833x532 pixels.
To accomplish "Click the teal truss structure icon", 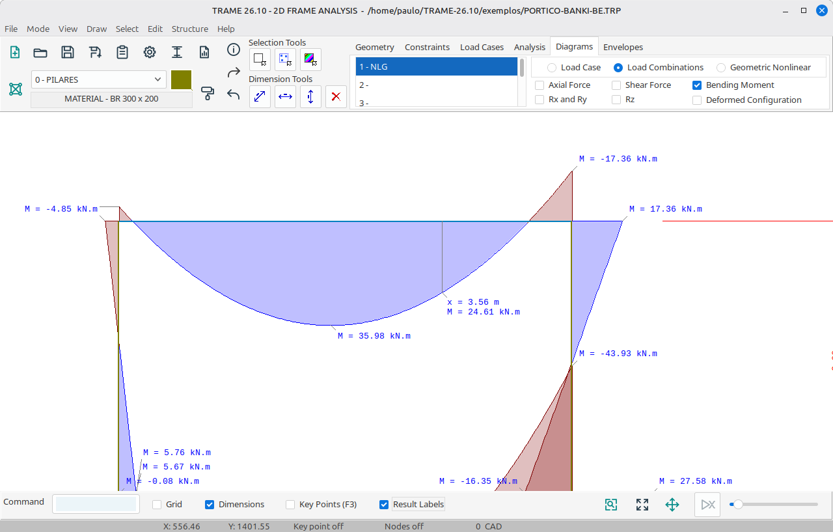I will pos(16,89).
